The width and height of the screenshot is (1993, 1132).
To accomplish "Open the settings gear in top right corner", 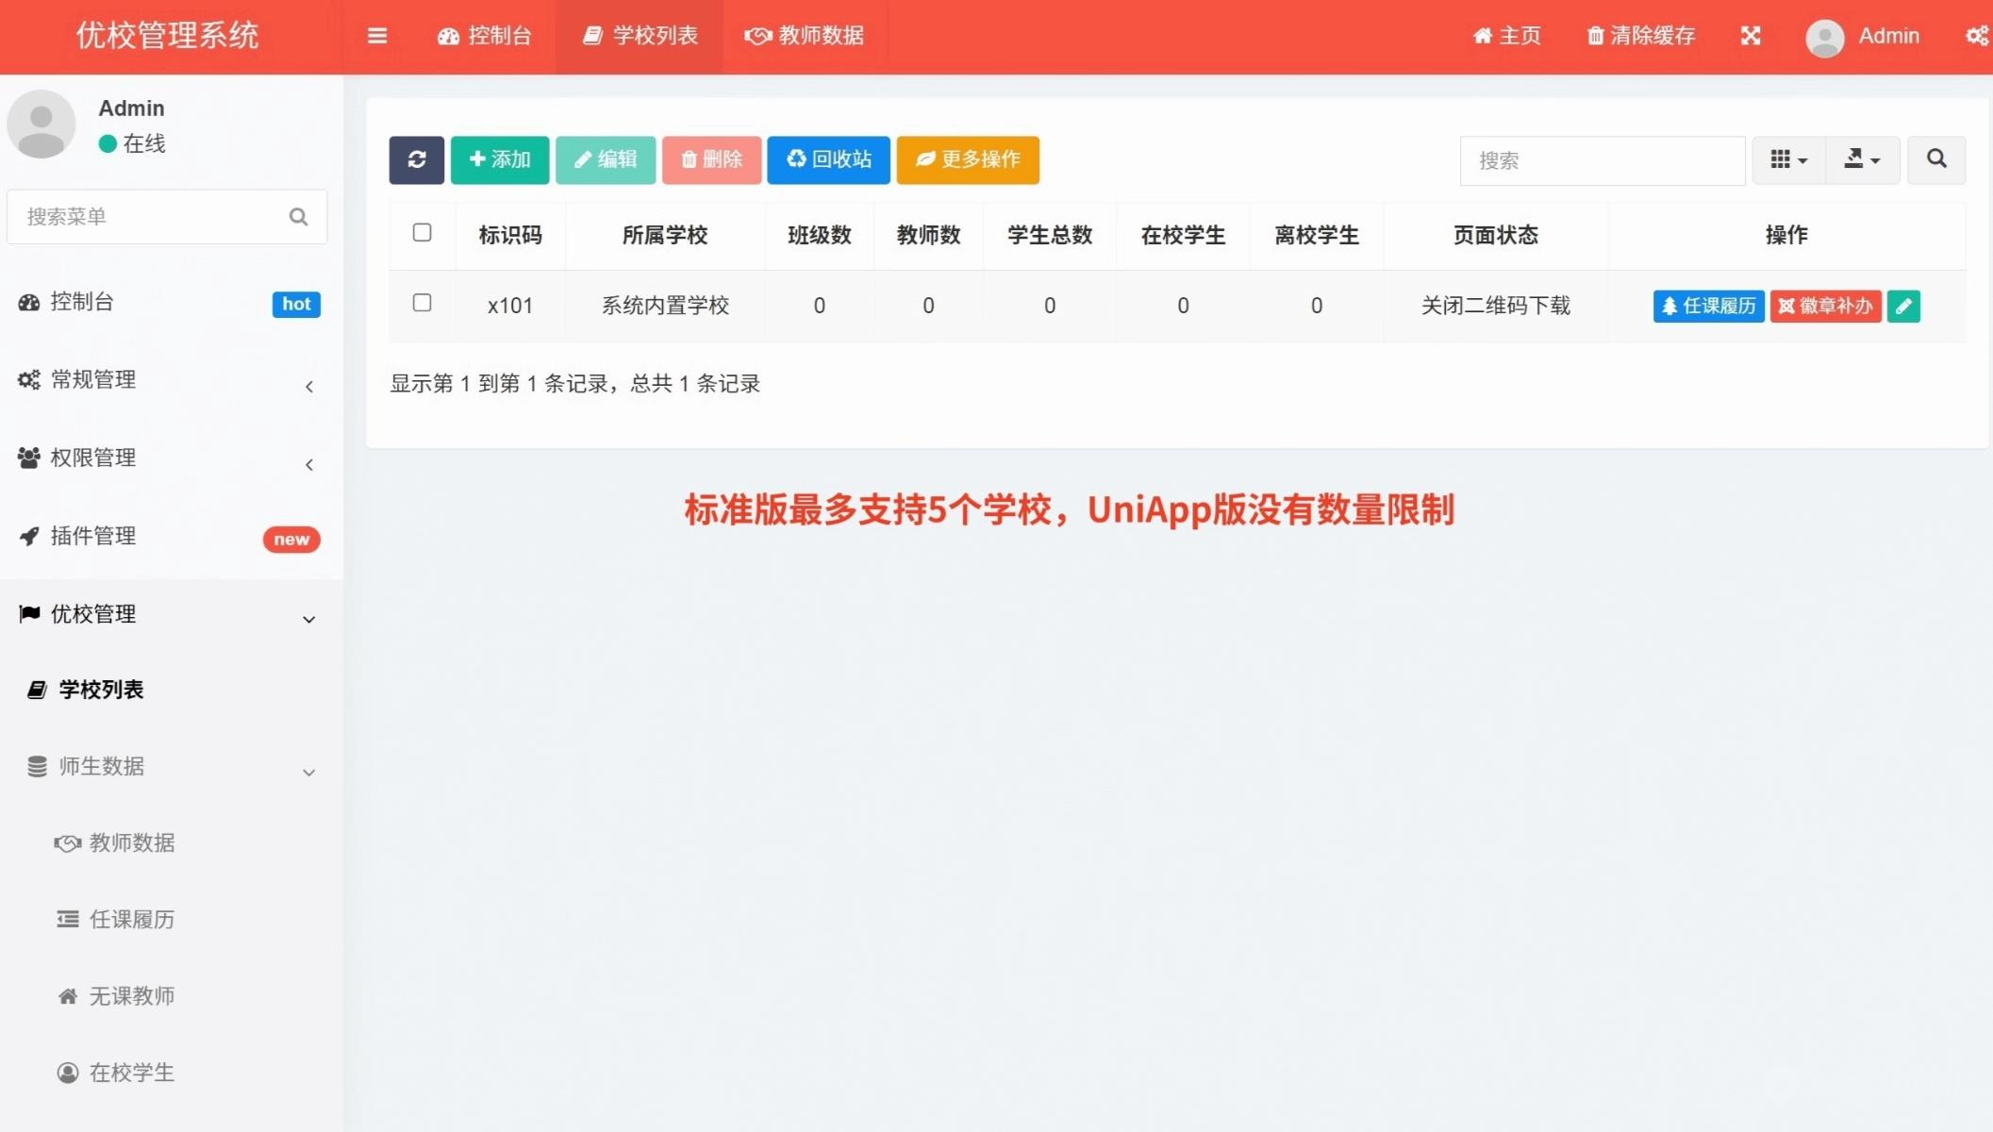I will pyautogui.click(x=1977, y=36).
